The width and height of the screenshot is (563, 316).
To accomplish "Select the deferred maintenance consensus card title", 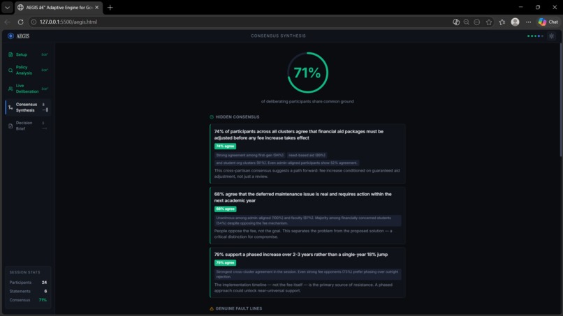I will (302, 197).
